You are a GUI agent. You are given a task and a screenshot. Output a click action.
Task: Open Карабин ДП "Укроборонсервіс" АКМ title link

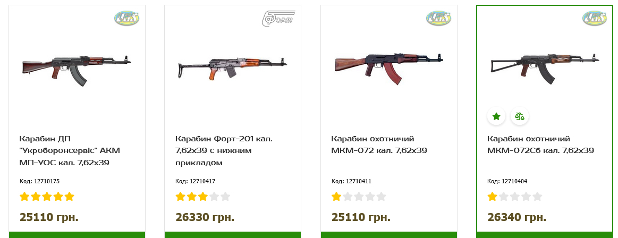click(69, 151)
